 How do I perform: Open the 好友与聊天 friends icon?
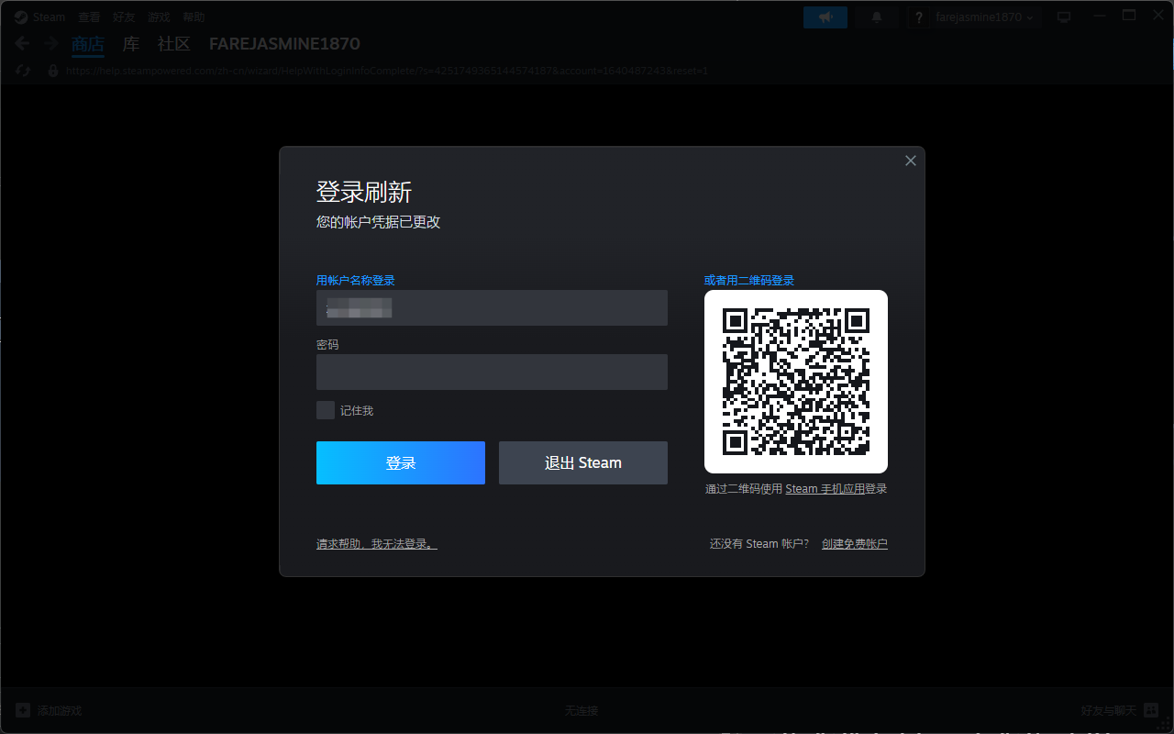[x=1150, y=710]
